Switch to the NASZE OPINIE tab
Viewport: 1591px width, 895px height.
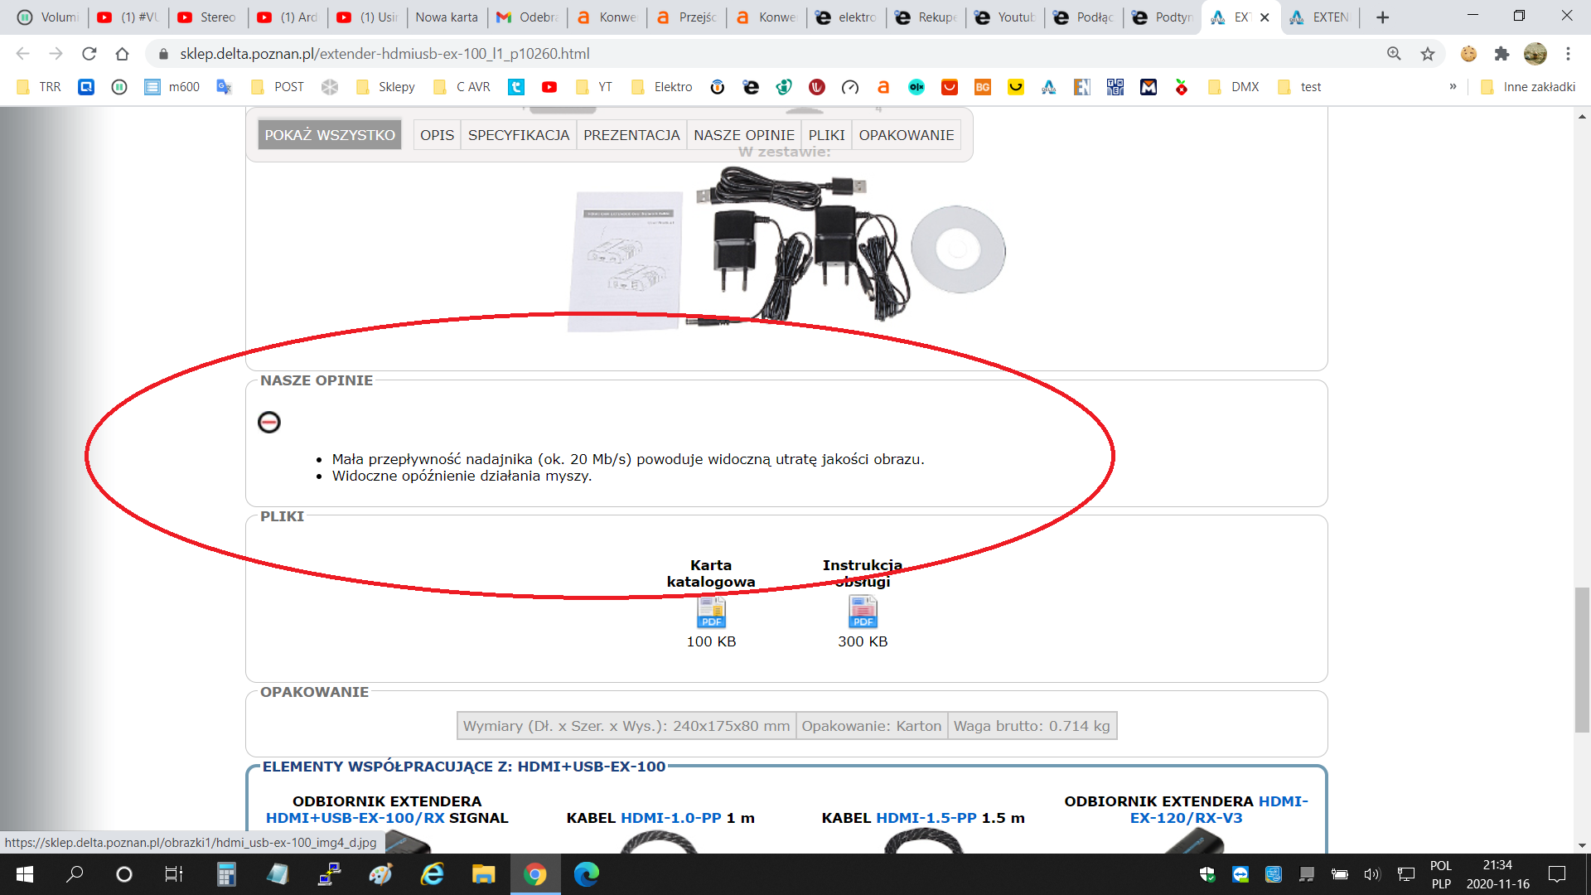(x=744, y=135)
